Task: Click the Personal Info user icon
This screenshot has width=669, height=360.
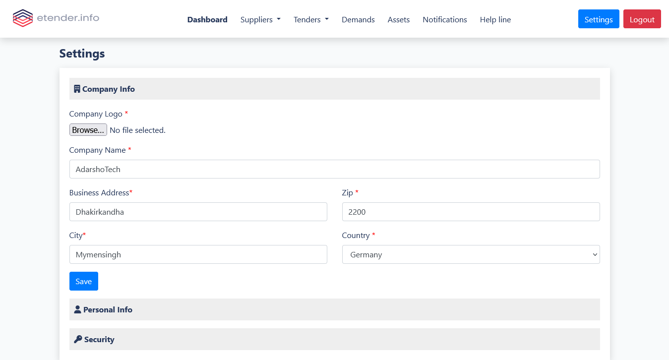Action: pyautogui.click(x=77, y=309)
